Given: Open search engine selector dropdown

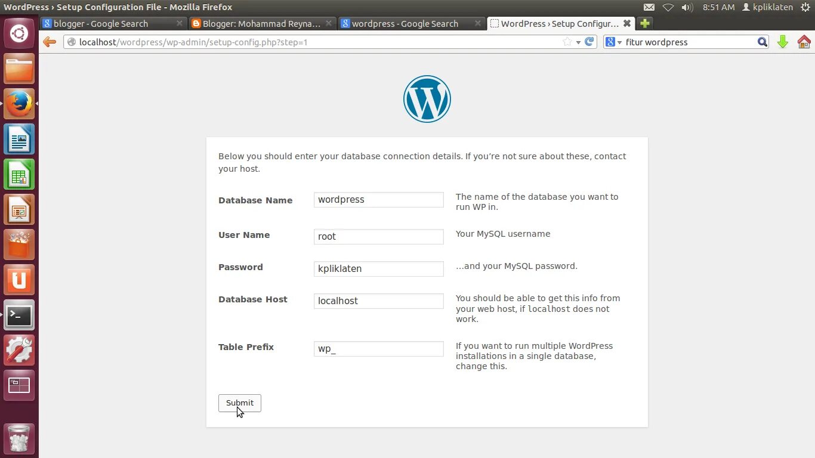Looking at the screenshot, I should (613, 42).
